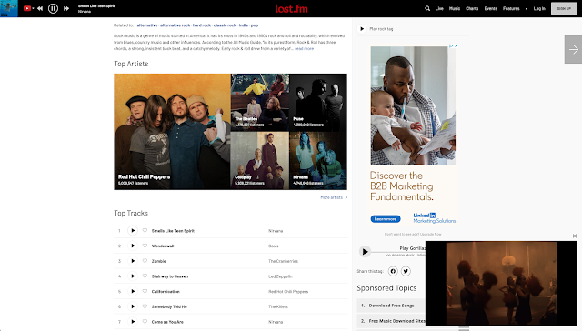
Task: Open the Red Hot Chili Peppers artist tile
Action: click(172, 132)
